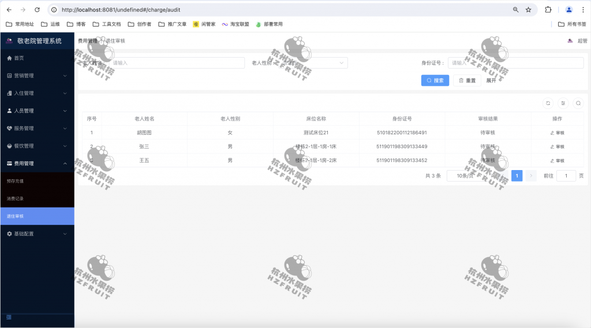Open the zoom magnifier icon in address bar

[x=515, y=10]
